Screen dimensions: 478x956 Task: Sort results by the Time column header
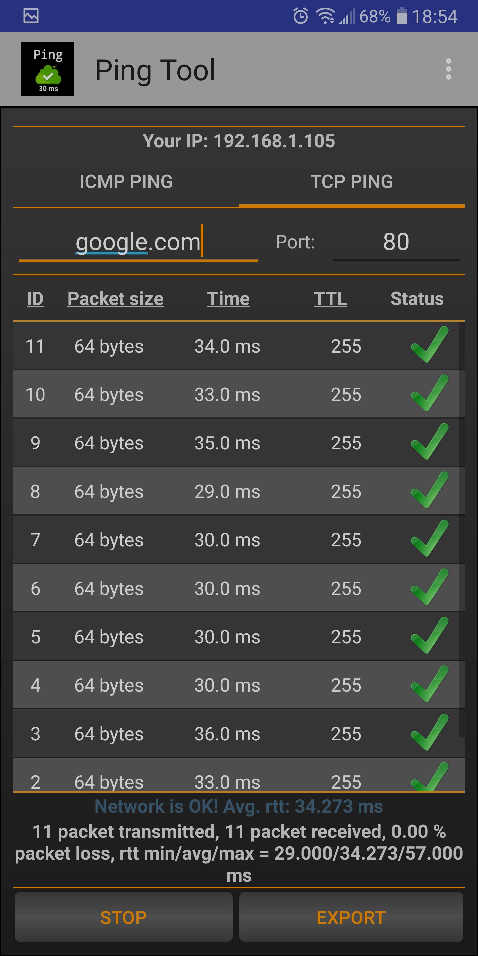(x=228, y=299)
